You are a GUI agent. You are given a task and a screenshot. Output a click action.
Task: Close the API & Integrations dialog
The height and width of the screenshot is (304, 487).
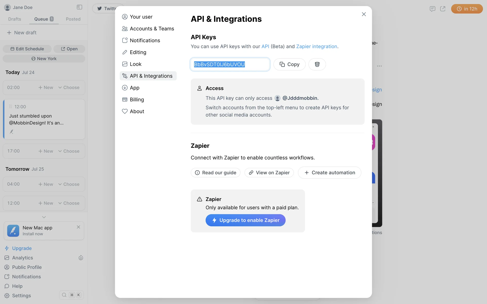364,14
